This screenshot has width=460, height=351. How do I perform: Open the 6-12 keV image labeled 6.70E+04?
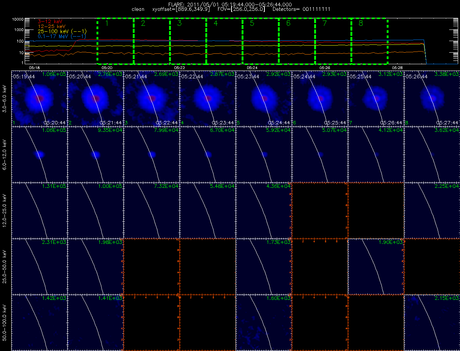(x=208, y=154)
